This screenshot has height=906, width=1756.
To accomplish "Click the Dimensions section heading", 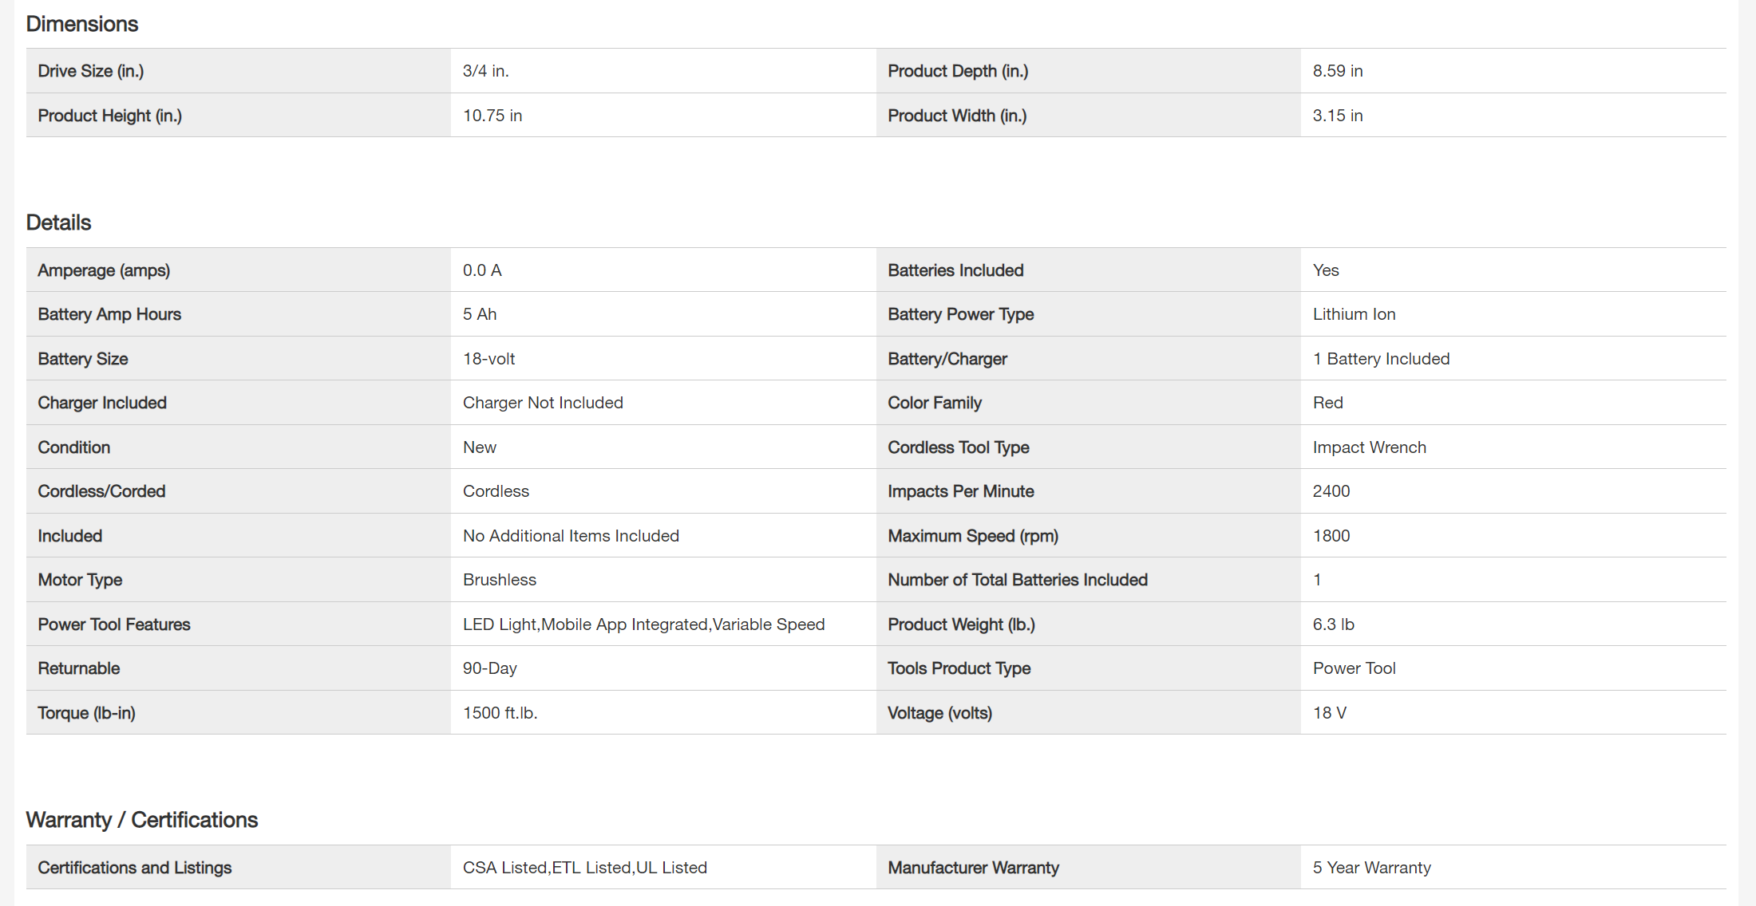I will pyautogui.click(x=82, y=24).
